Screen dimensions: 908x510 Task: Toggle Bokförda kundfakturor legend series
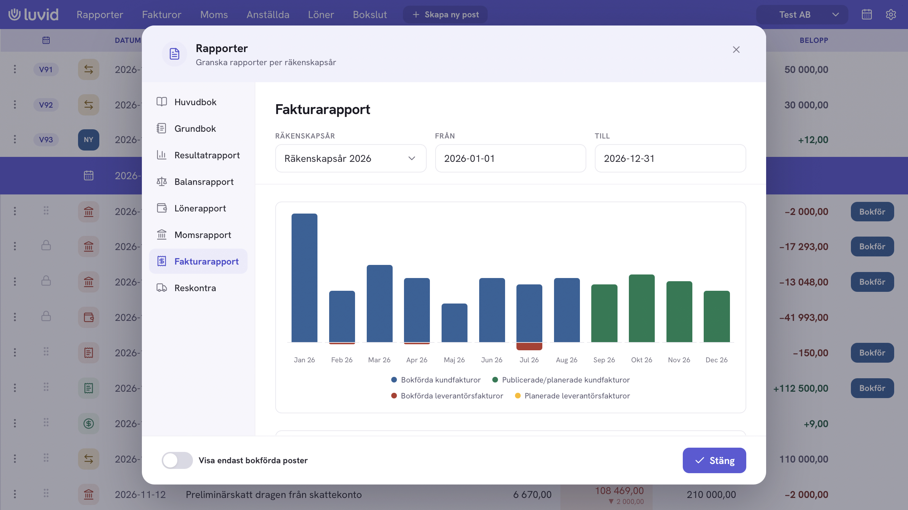pos(436,380)
